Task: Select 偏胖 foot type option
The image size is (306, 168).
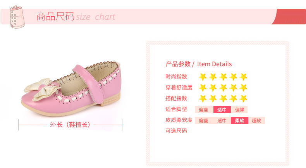Action: (x=239, y=110)
